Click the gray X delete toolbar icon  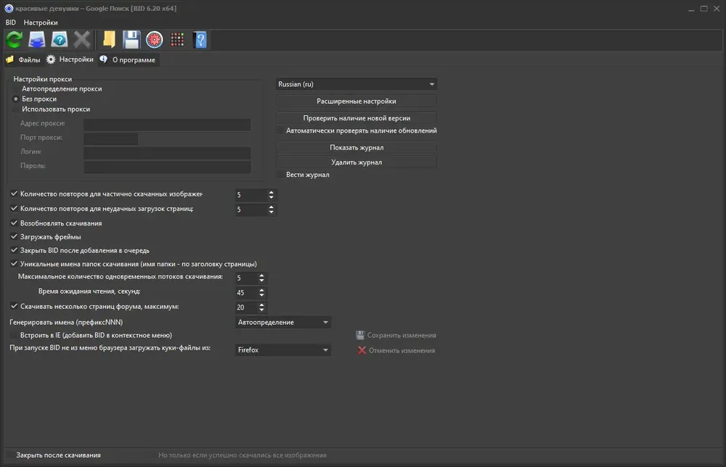82,40
